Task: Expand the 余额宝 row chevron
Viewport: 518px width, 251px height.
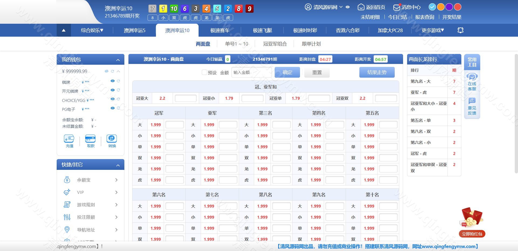Action: coord(116,180)
